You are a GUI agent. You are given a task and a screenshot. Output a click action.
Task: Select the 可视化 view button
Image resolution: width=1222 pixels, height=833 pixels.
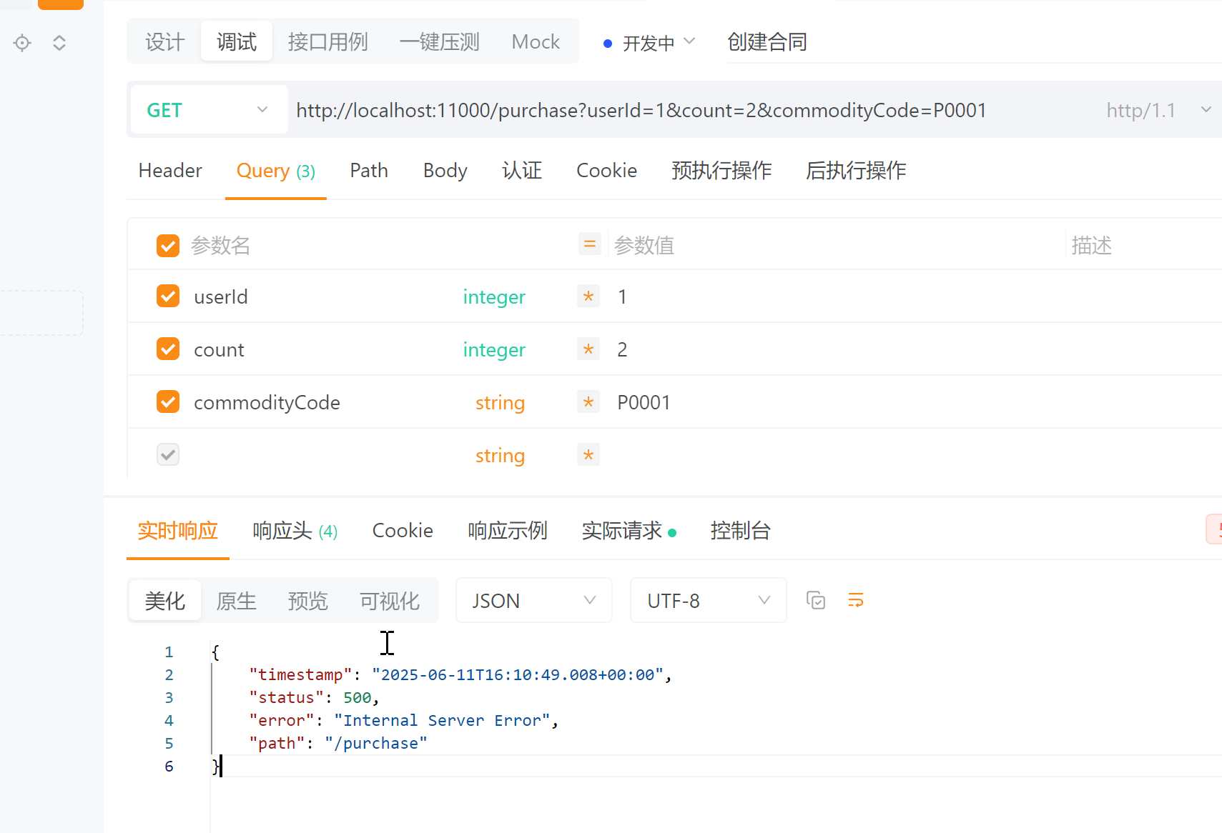click(389, 600)
